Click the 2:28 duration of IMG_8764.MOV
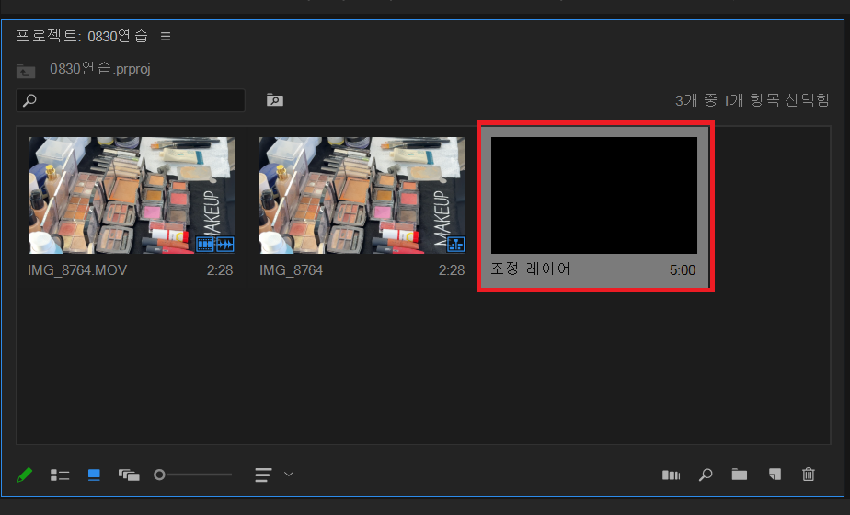This screenshot has height=515, width=850. (220, 270)
